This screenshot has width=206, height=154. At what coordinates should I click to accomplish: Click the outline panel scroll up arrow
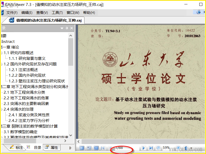(x=71, y=36)
